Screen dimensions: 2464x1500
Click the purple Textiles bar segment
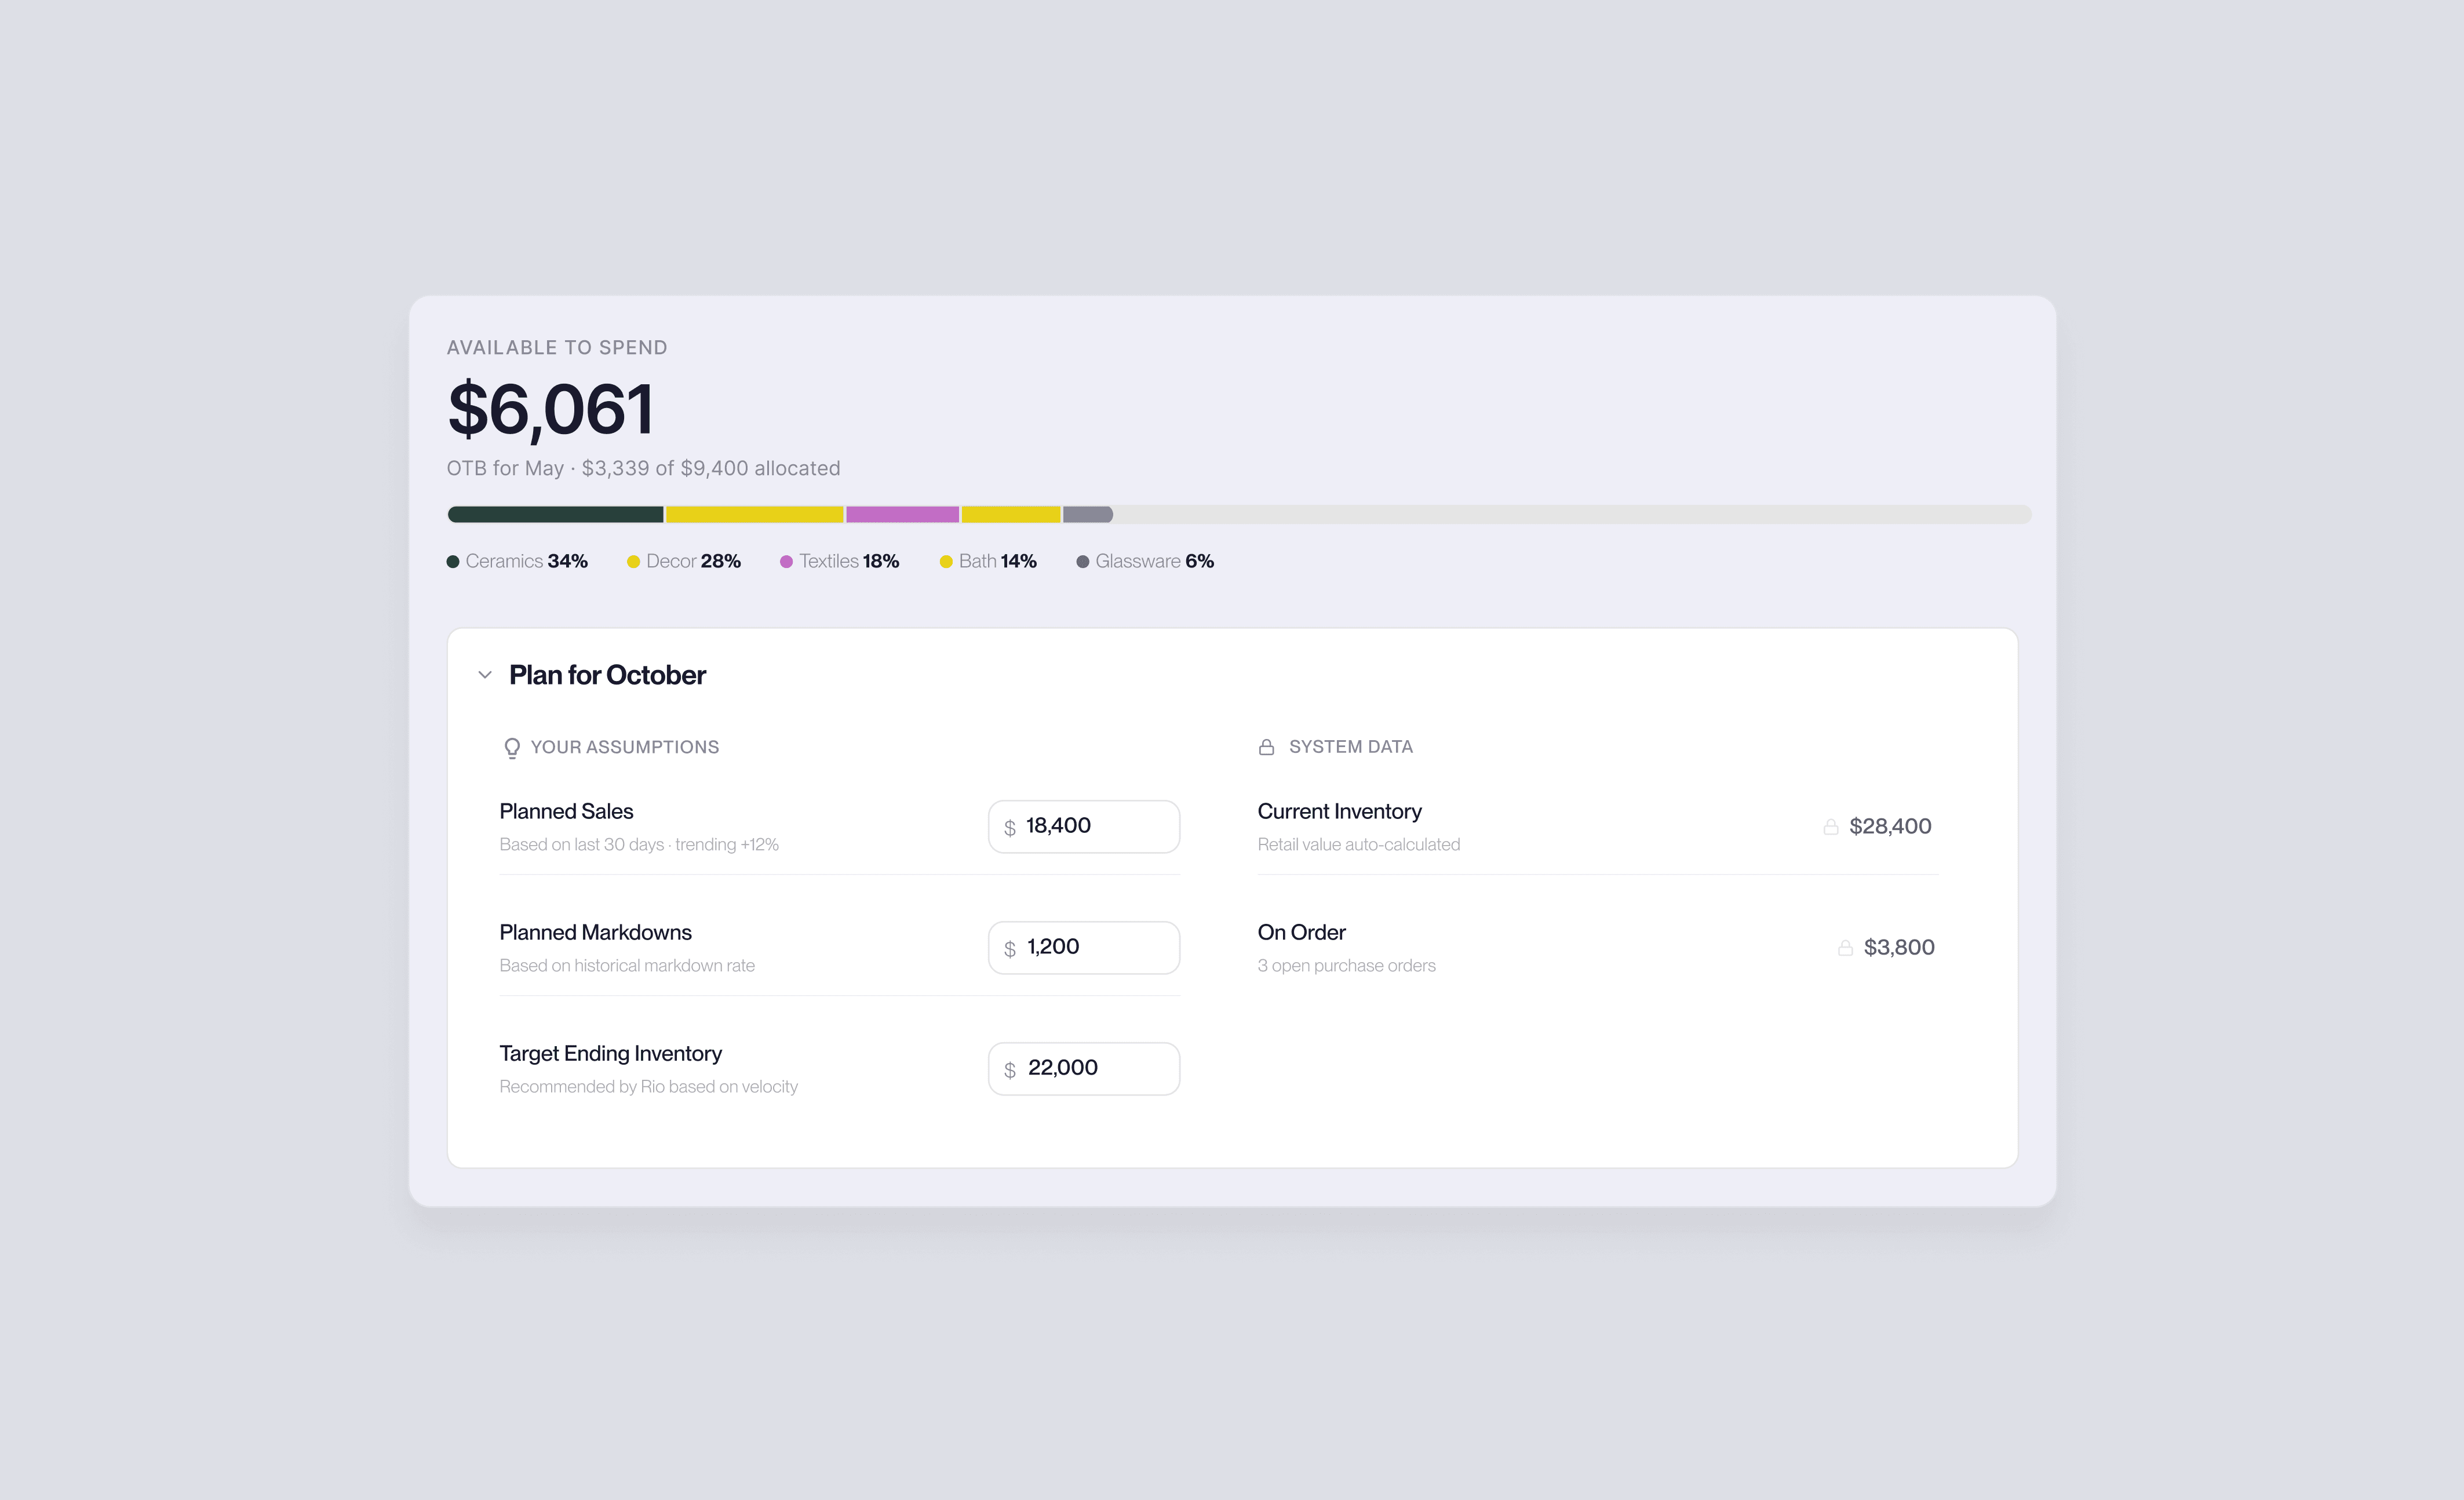pyautogui.click(x=902, y=514)
